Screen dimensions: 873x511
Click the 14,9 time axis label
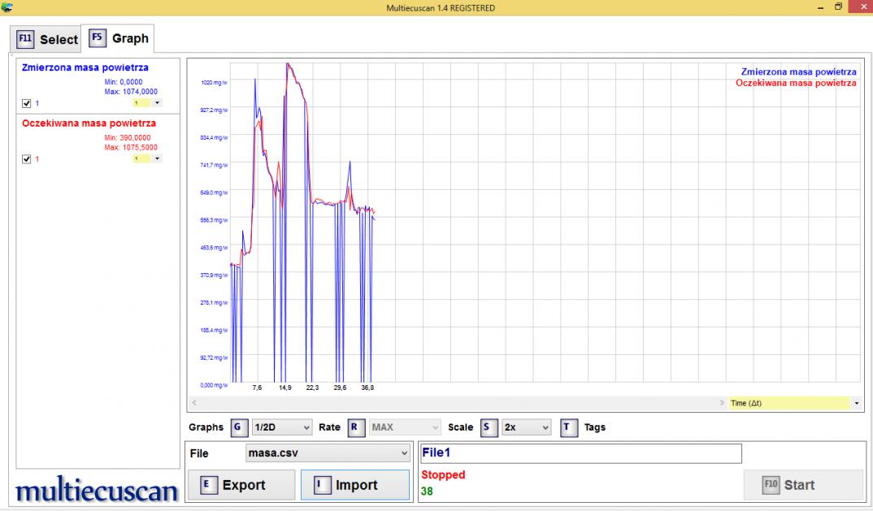[x=285, y=388]
